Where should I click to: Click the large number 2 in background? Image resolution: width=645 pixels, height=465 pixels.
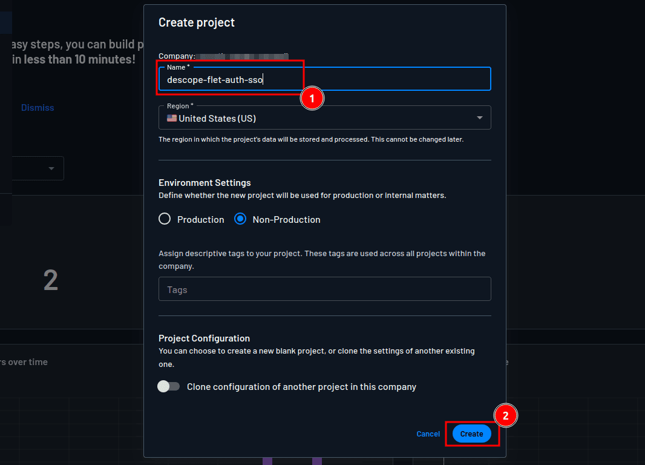pyautogui.click(x=51, y=280)
